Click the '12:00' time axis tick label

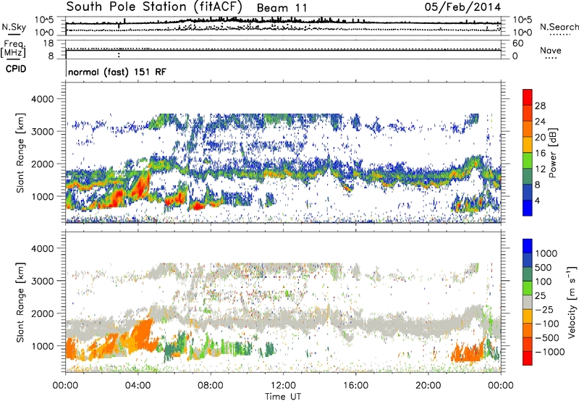(283, 386)
